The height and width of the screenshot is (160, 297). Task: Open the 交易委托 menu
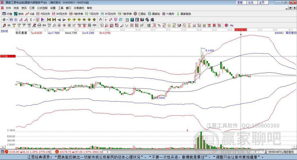click(x=79, y=8)
